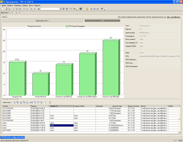
Task: Click the green TPC-A local Throughput legend swatch
Action: pos(67,26)
